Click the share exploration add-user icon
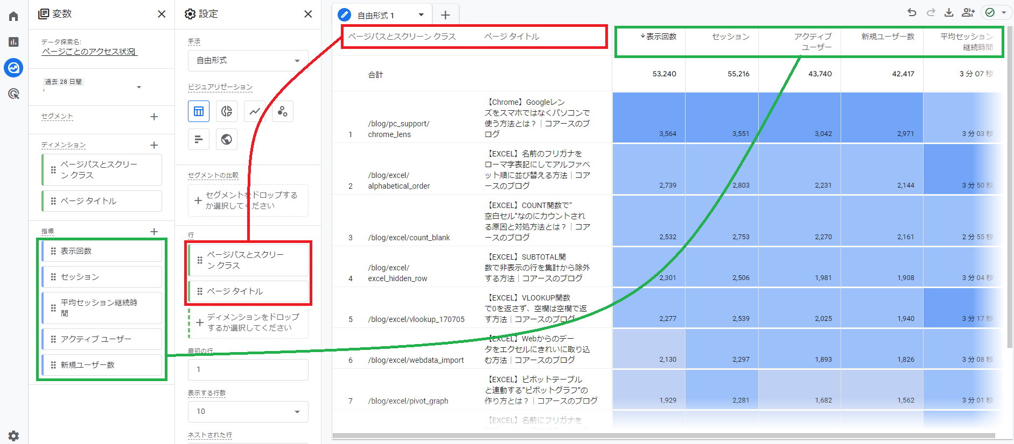Viewport: 1014px width, 444px height. coord(968,12)
